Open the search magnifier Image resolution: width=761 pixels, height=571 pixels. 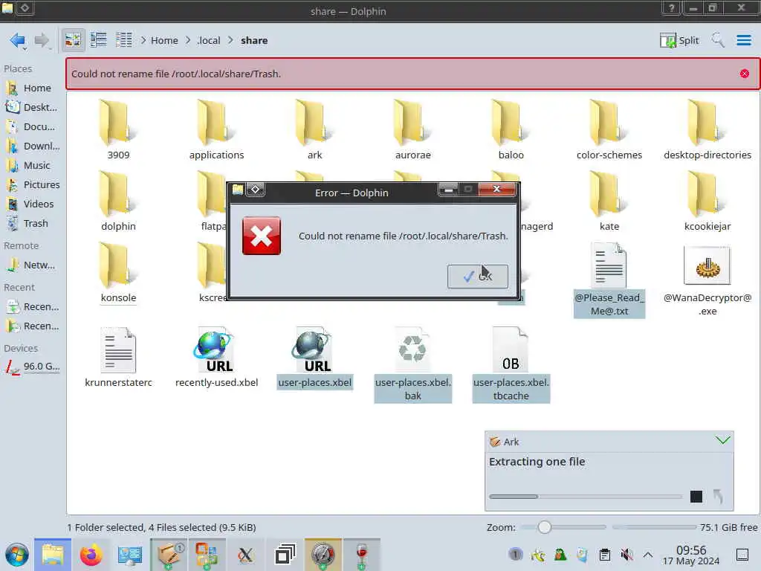[x=717, y=40]
